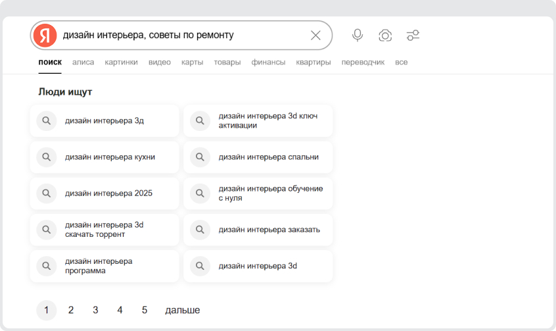Click magnifier icon beside «дизайн интерьера 2025»
Image resolution: width=556 pixels, height=331 pixels.
point(47,193)
